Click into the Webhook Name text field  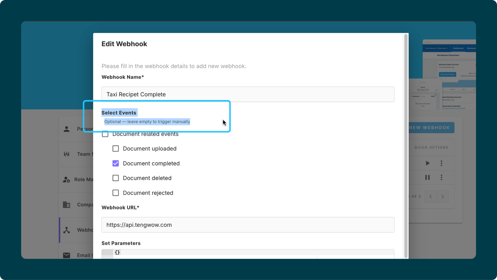coord(248,94)
